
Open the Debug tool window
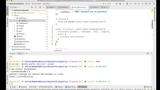point(23,87)
